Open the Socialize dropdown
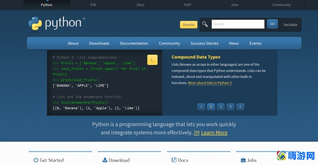Image resolution: width=318 pixels, height=165 pixels. coord(291,25)
